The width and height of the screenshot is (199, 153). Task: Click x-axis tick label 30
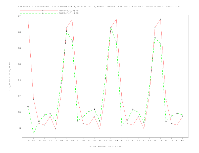pyautogui.click(x=83, y=140)
